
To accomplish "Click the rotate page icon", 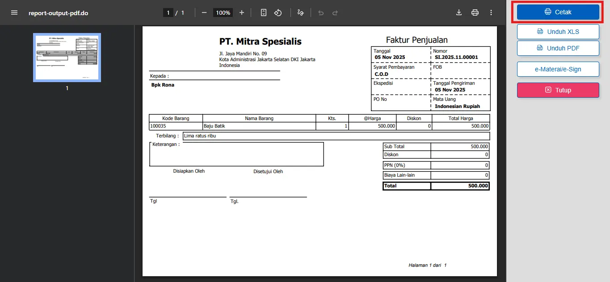I will click(x=278, y=12).
